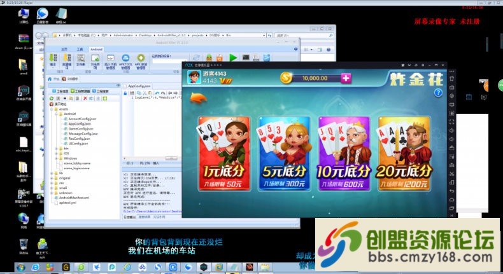This screenshot has width=503, height=274.
Task: Open UIConfig.json in the tree
Action: (78, 144)
